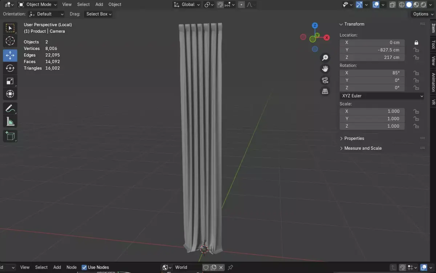Open the Node menu in node editor
Screen dimensions: 436x273
(72, 268)
